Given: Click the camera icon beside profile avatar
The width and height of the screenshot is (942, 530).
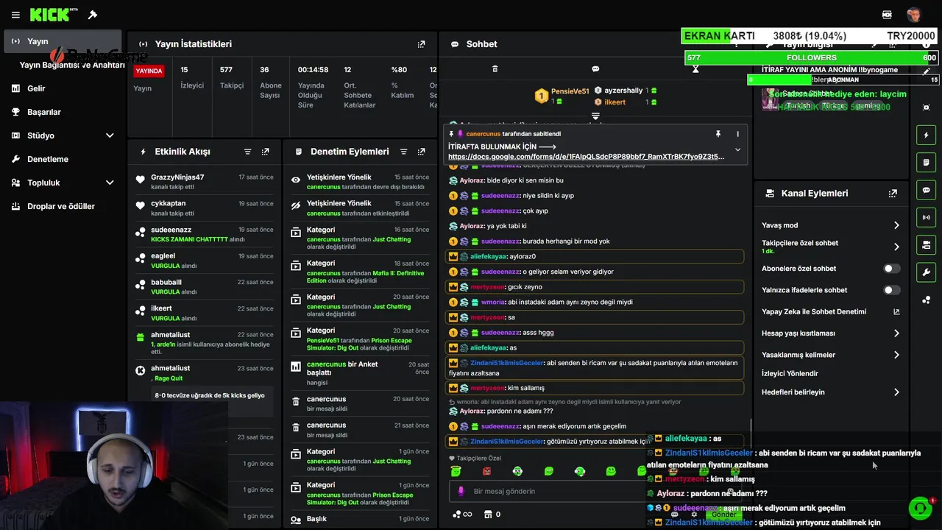Looking at the screenshot, I should tap(887, 15).
